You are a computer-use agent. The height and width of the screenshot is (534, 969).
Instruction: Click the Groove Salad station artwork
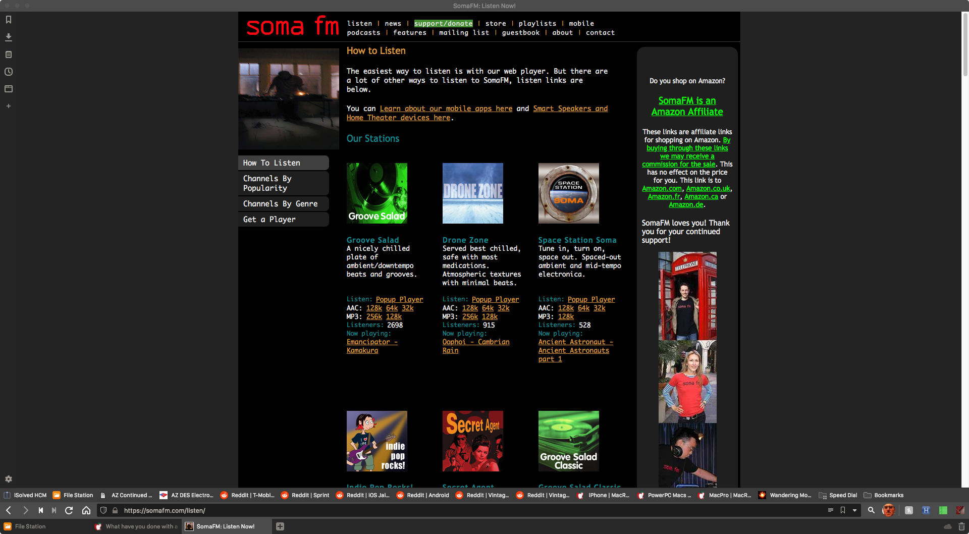click(x=377, y=193)
